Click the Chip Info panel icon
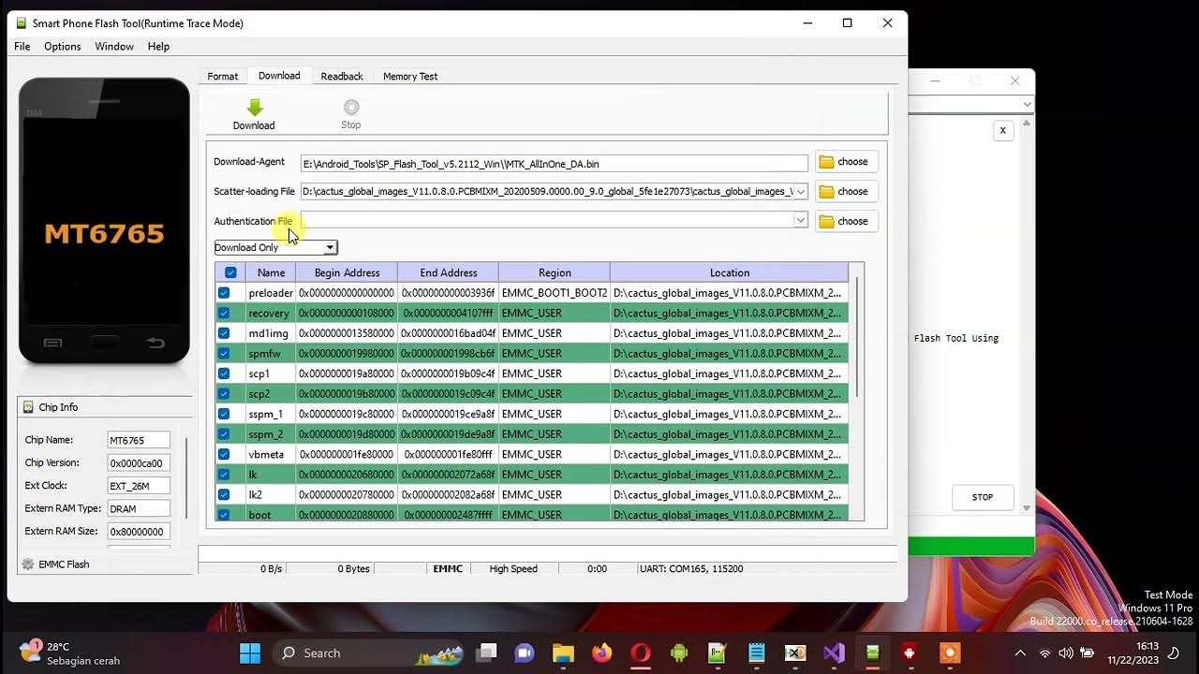Viewport: 1199px width, 674px height. (28, 407)
